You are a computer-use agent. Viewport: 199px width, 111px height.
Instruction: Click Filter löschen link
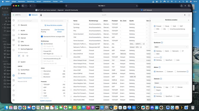[44, 98]
